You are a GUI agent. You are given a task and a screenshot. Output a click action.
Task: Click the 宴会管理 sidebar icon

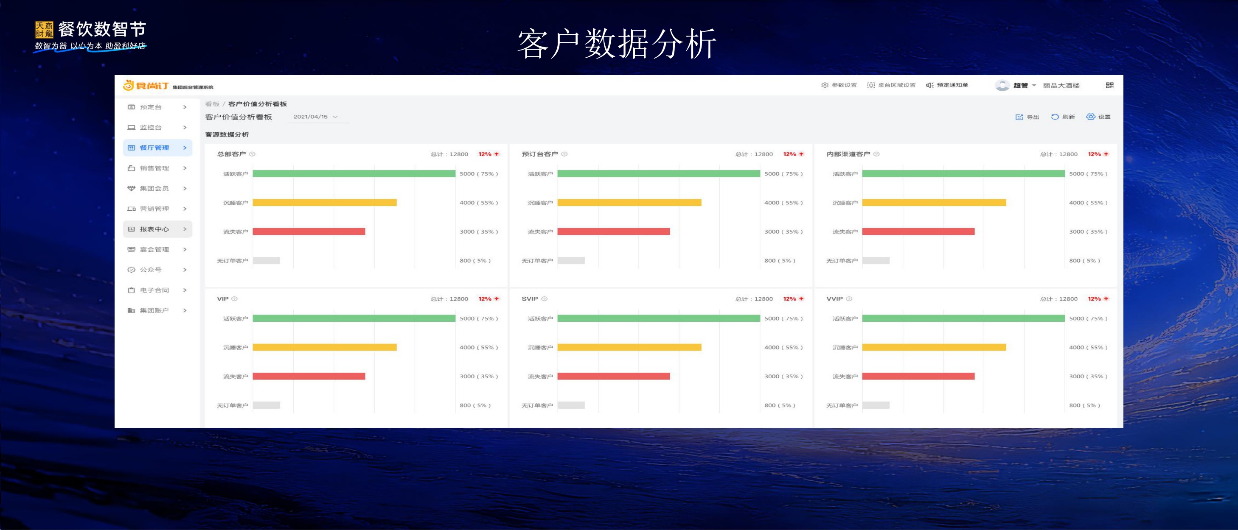point(131,249)
